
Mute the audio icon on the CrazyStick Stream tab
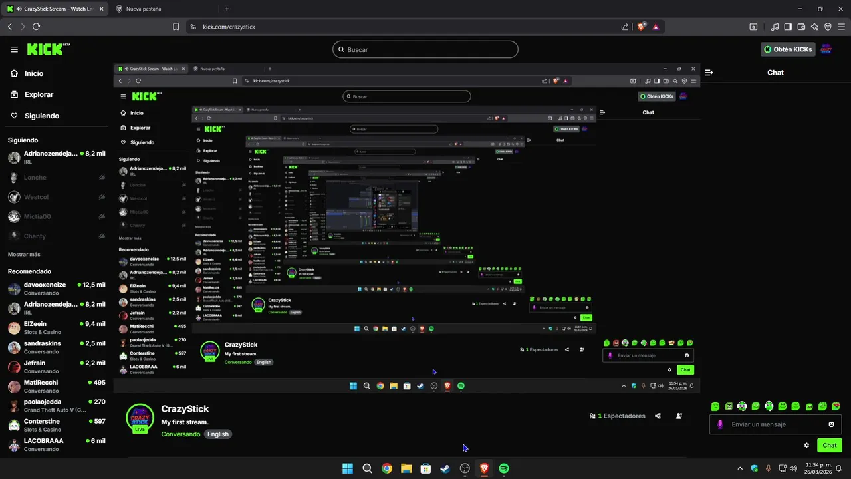pyautogui.click(x=19, y=9)
